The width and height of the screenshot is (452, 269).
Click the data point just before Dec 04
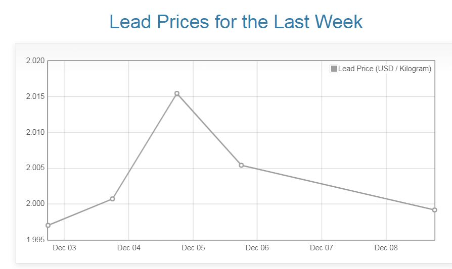pos(112,199)
